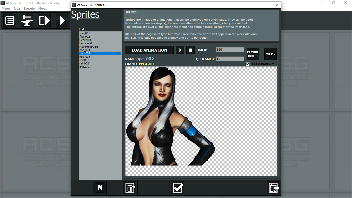Image resolution: width=352 pixels, height=198 pixels.
Task: Open the Menu menu
Action: click(6, 9)
